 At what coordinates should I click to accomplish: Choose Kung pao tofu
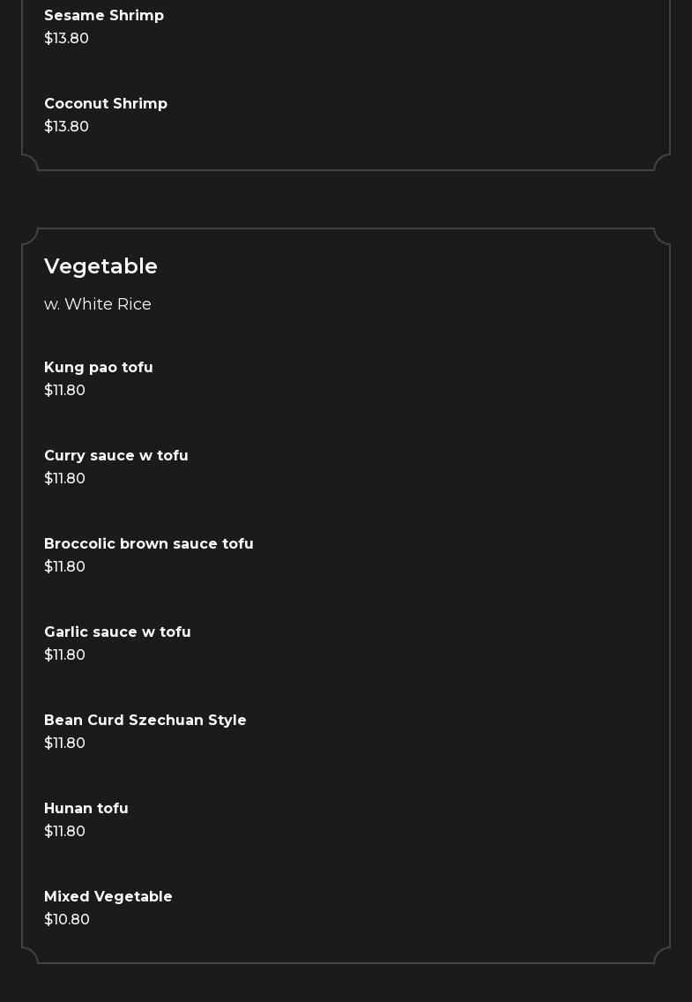(99, 368)
